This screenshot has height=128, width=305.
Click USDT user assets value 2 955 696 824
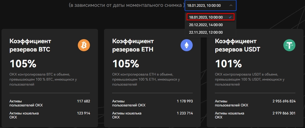(x=284, y=101)
